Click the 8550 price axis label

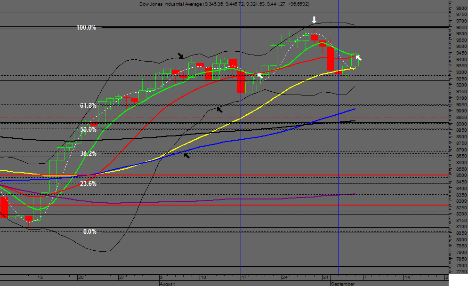(462, 169)
